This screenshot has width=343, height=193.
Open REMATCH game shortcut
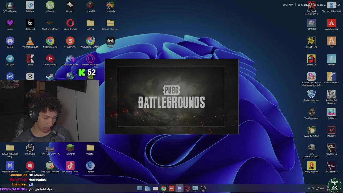[x=311, y=25]
